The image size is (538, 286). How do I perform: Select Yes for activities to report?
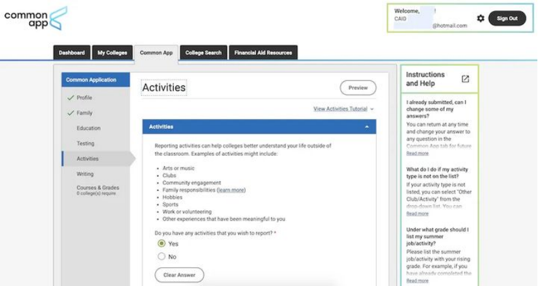(162, 244)
